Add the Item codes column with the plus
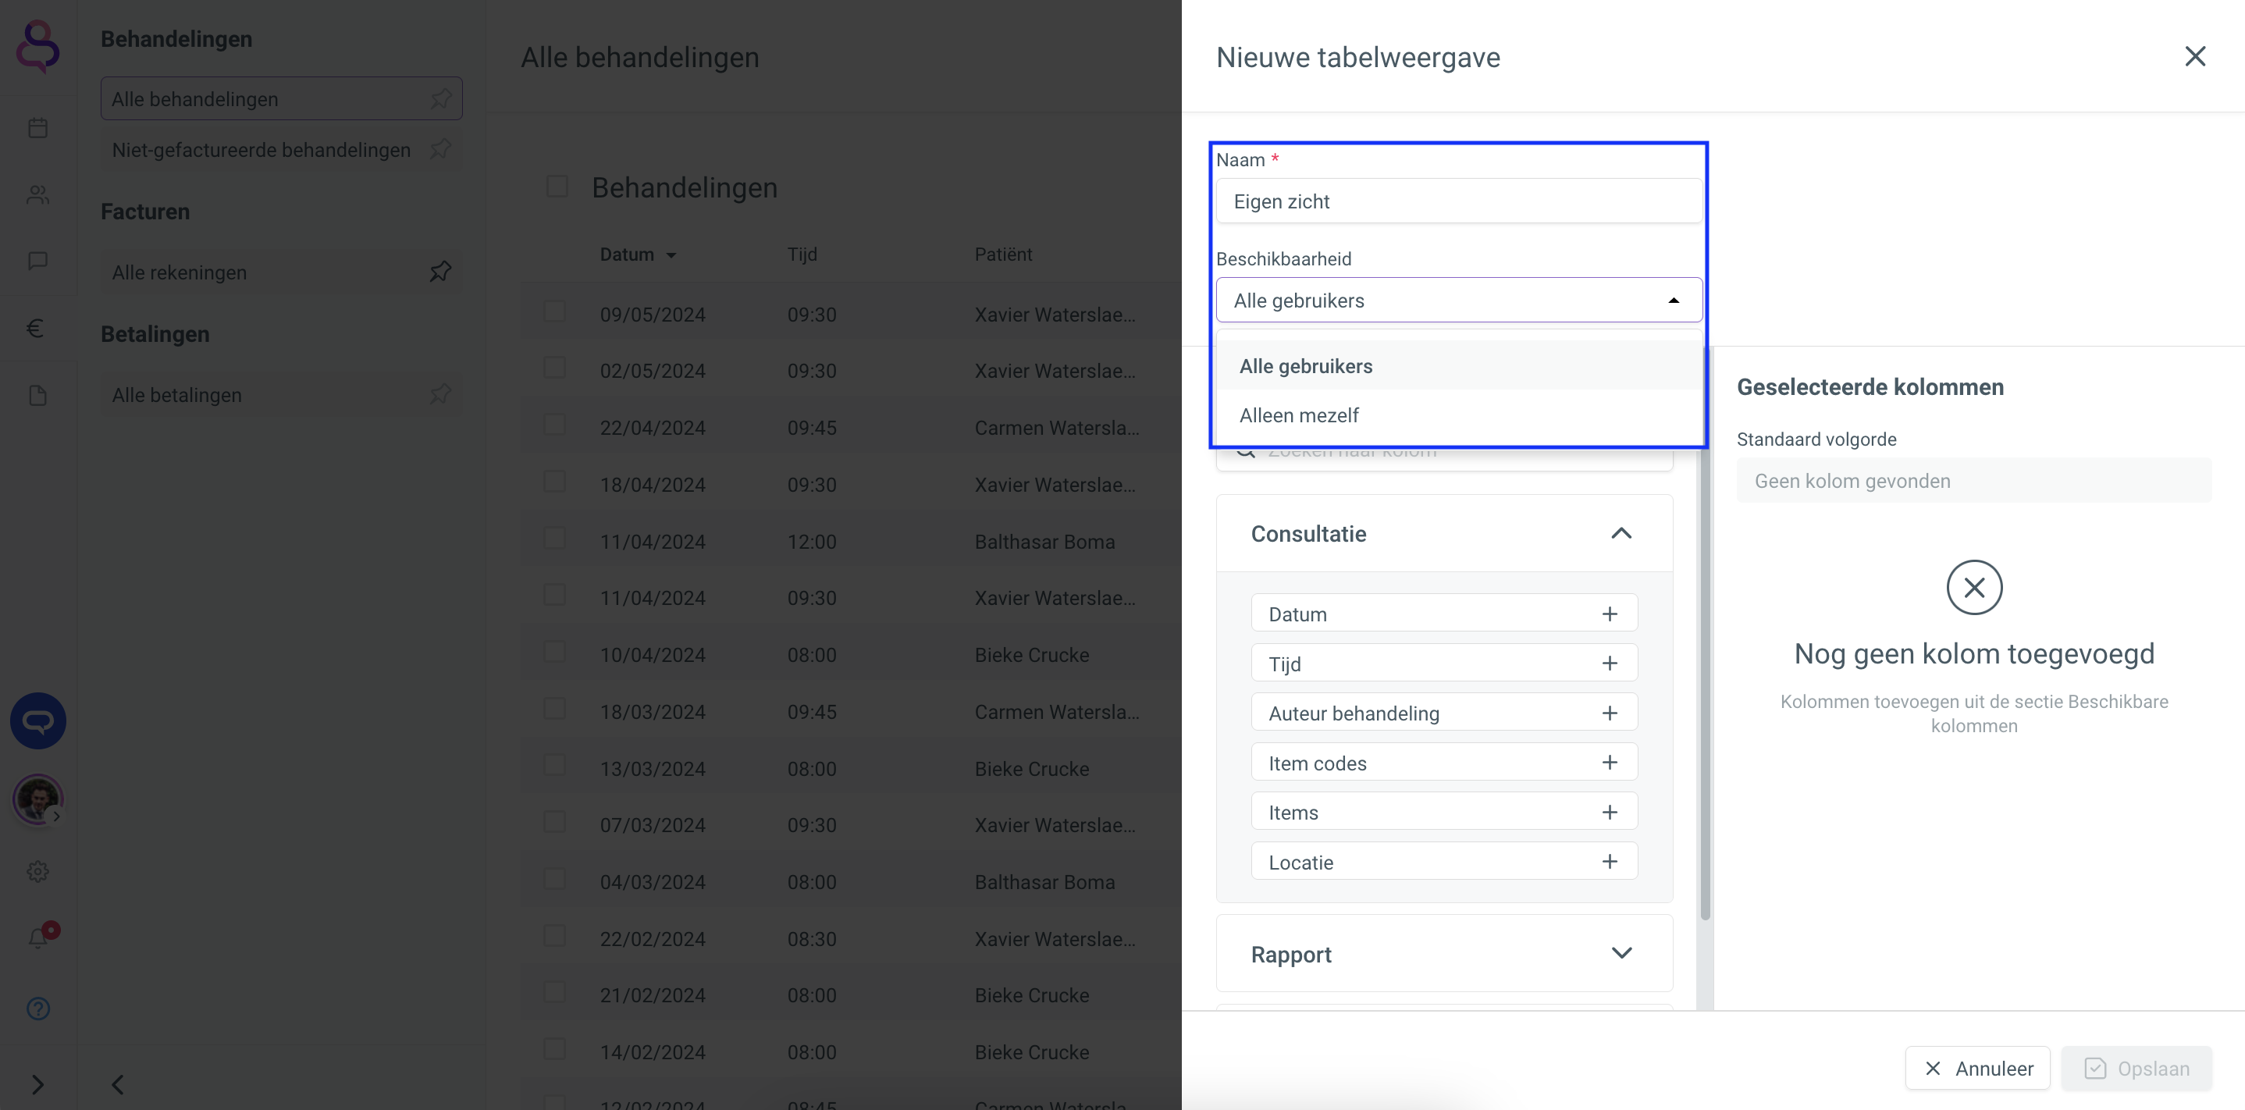Viewport: 2245px width, 1110px height. pos(1609,763)
